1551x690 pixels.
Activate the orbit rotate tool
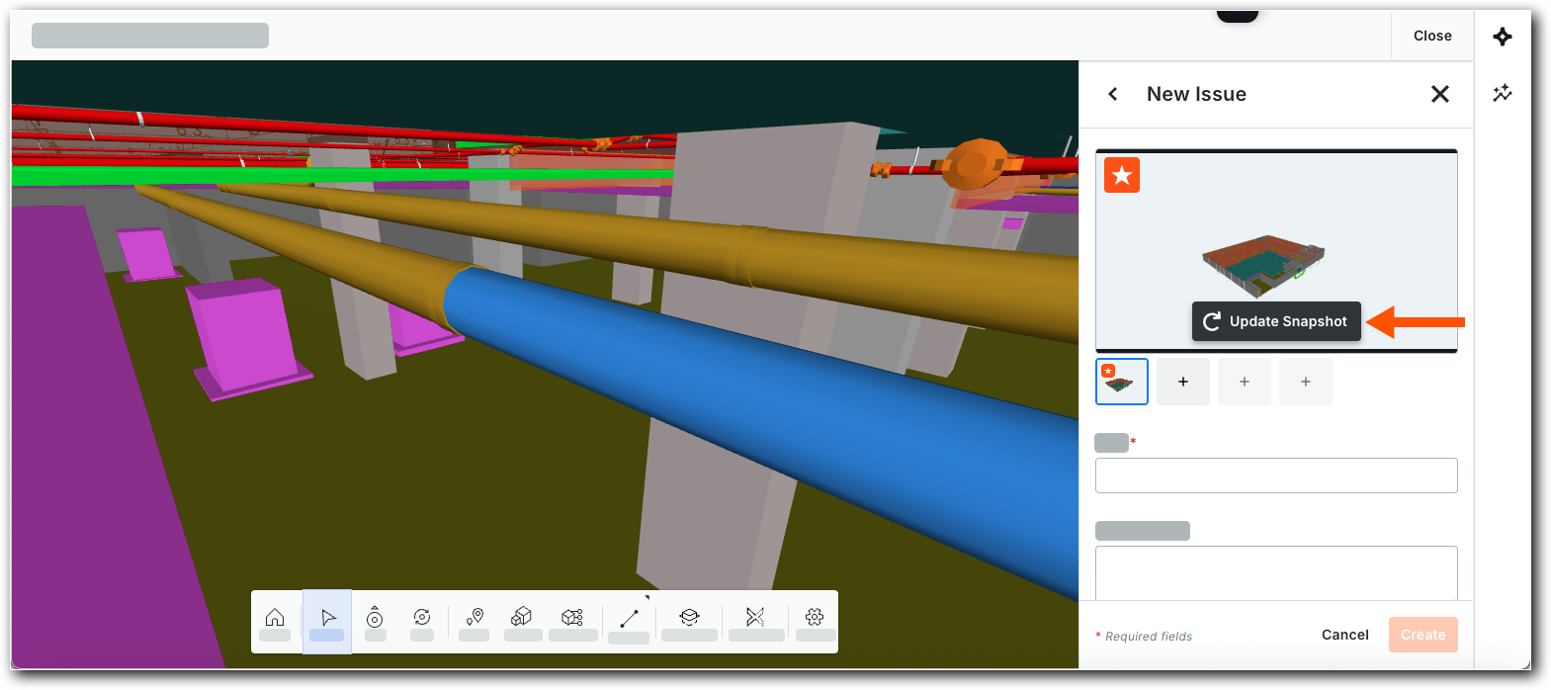pyautogui.click(x=422, y=618)
